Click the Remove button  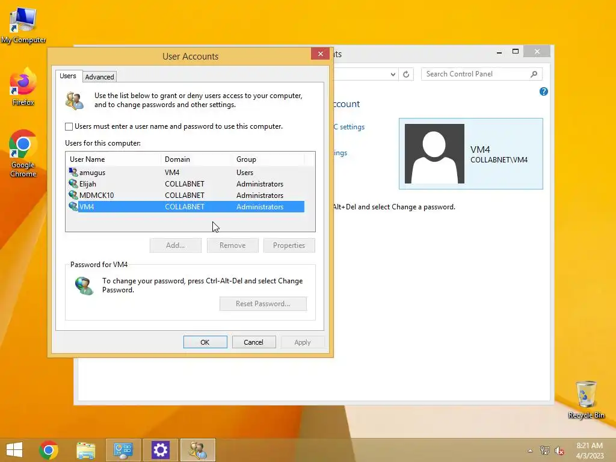pyautogui.click(x=233, y=245)
